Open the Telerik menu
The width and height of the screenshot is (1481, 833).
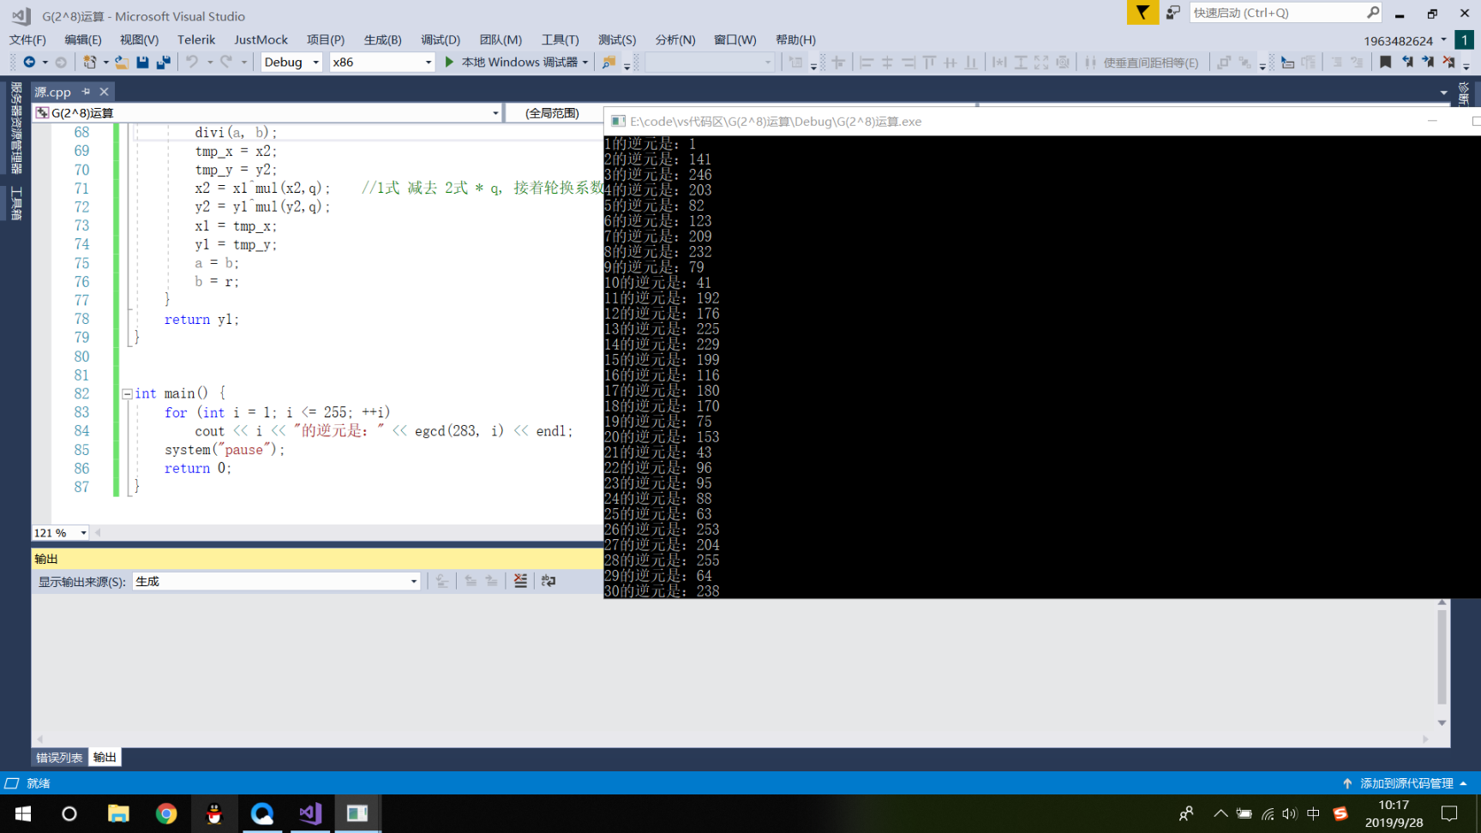pos(196,39)
